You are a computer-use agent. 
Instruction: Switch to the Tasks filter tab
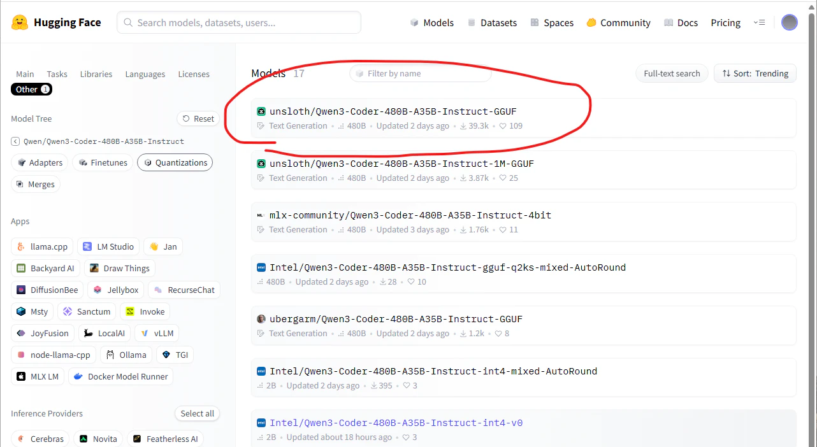click(x=57, y=74)
